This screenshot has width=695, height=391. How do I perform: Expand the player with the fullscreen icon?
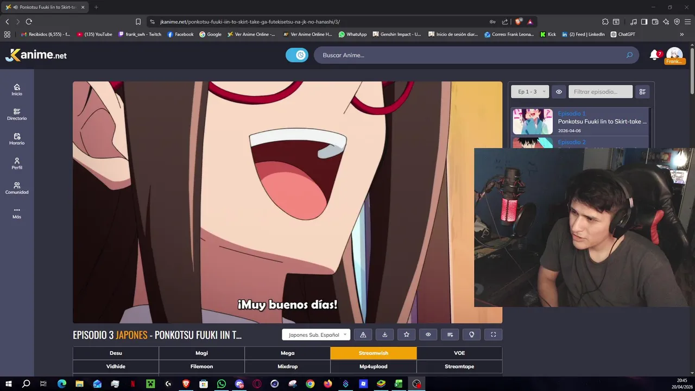(494, 335)
